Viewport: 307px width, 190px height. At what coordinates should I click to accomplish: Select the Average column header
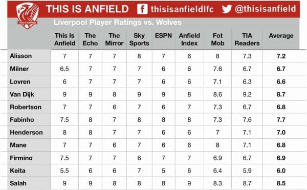pos(281,36)
